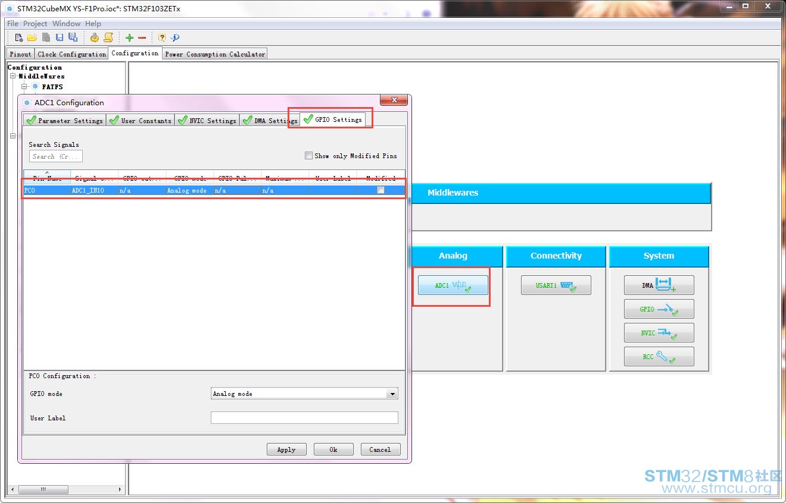Screen dimensions: 786x503
Task: Click the New Project toolbar icon
Action: [x=19, y=37]
